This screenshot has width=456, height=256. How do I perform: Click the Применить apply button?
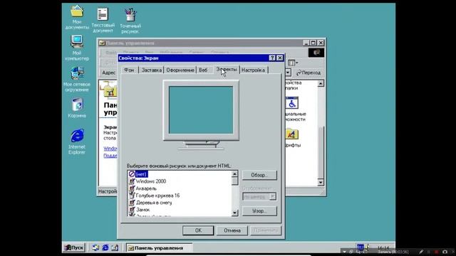(266, 230)
